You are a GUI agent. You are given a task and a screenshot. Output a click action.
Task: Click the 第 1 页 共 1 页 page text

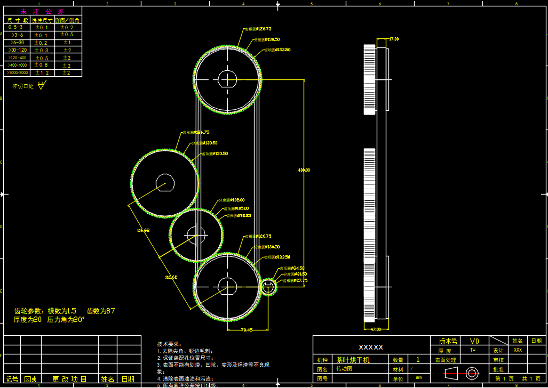(517, 378)
